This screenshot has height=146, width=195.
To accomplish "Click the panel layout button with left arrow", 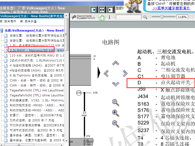I will (110, 10).
